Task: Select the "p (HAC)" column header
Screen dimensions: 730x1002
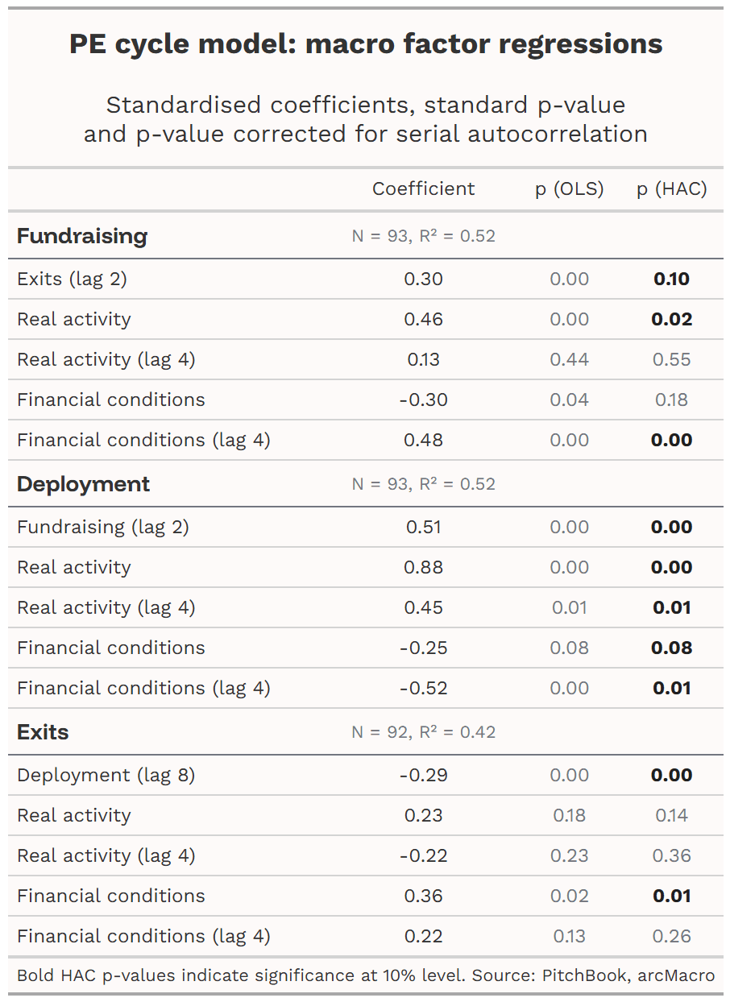Action: [x=672, y=188]
